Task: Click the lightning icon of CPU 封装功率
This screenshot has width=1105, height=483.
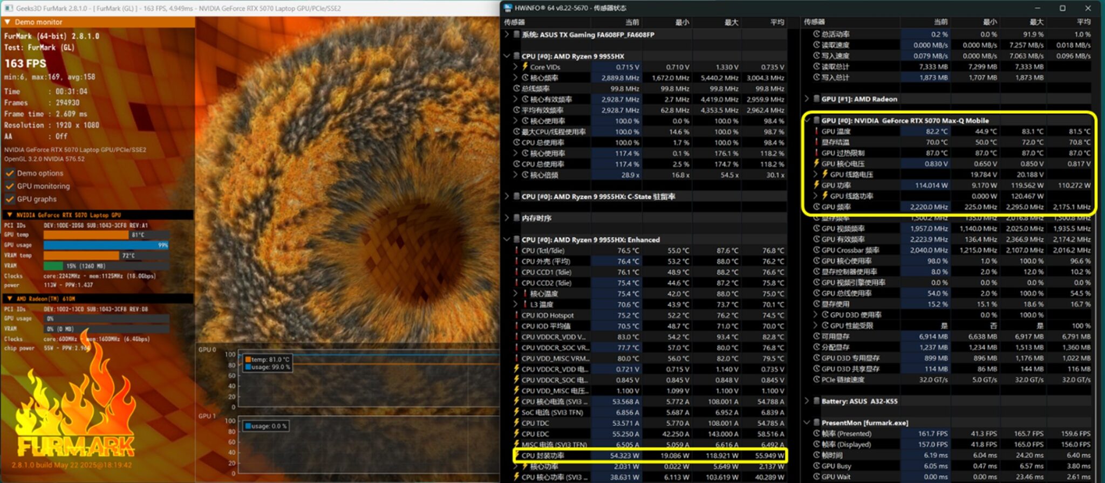Action: click(516, 455)
